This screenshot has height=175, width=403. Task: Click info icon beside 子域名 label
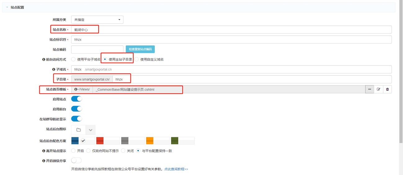(54, 70)
